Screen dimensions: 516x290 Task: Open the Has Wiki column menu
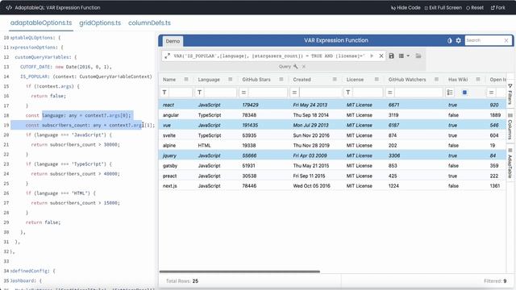[478, 79]
